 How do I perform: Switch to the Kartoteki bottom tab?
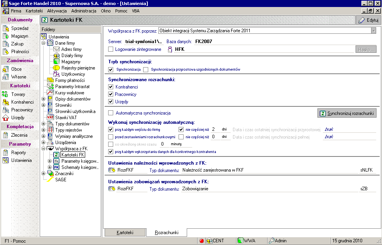125,233
